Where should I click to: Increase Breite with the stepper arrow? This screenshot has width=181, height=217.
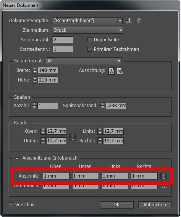(x=35, y=69)
